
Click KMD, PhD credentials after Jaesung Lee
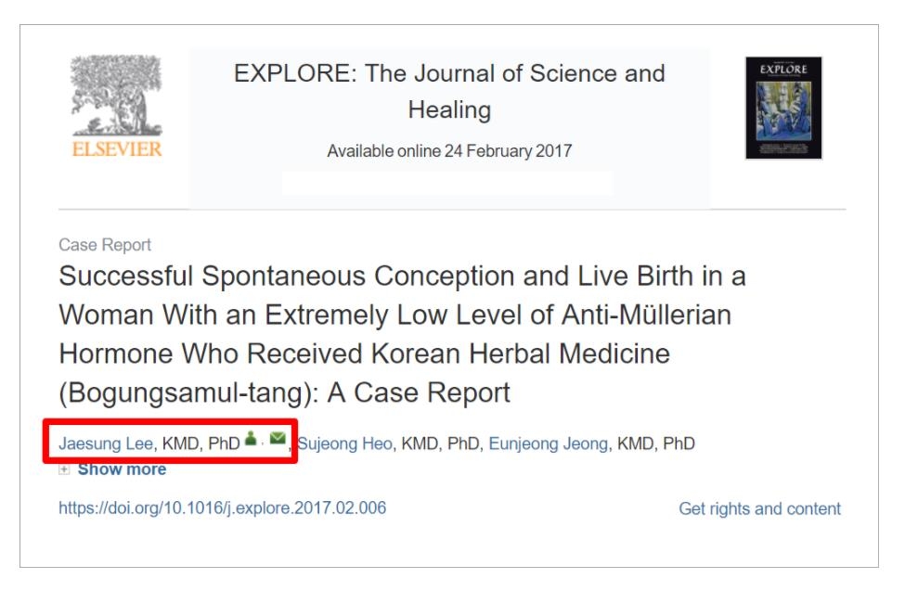pos(200,443)
